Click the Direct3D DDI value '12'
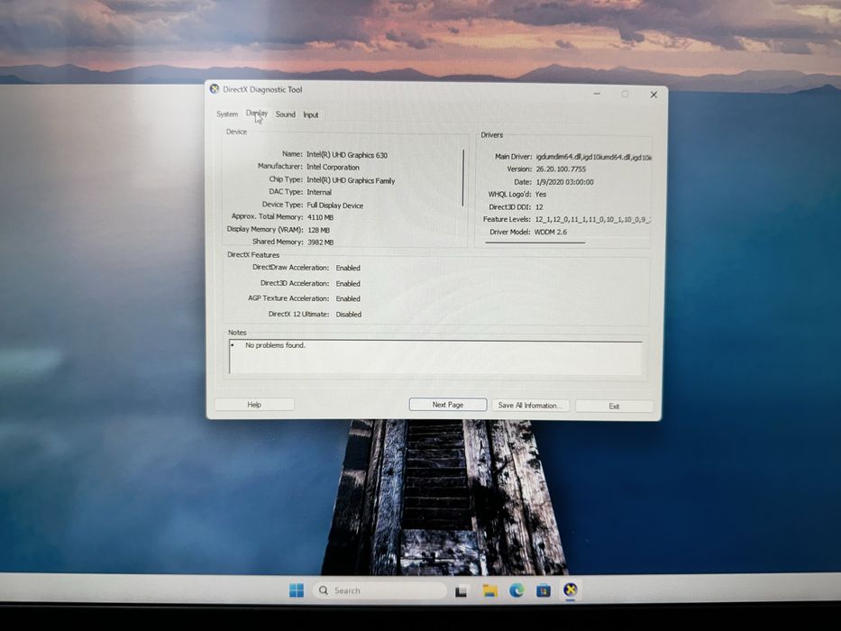 (539, 207)
